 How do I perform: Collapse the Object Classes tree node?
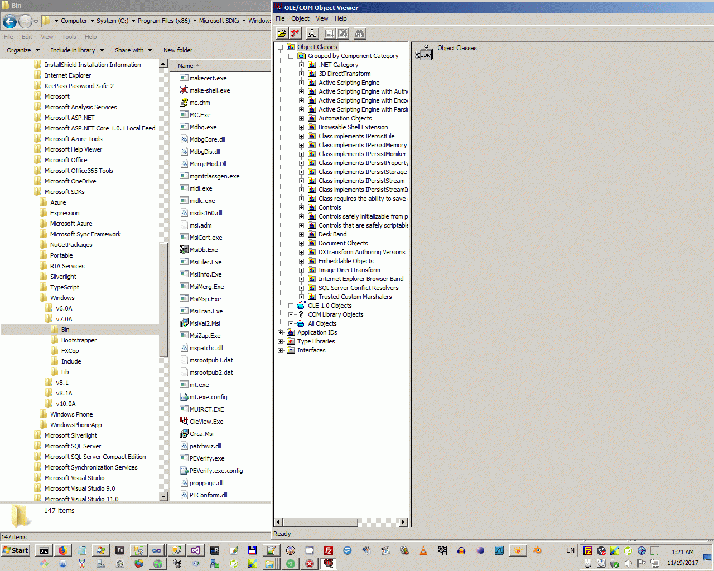pyautogui.click(x=281, y=47)
